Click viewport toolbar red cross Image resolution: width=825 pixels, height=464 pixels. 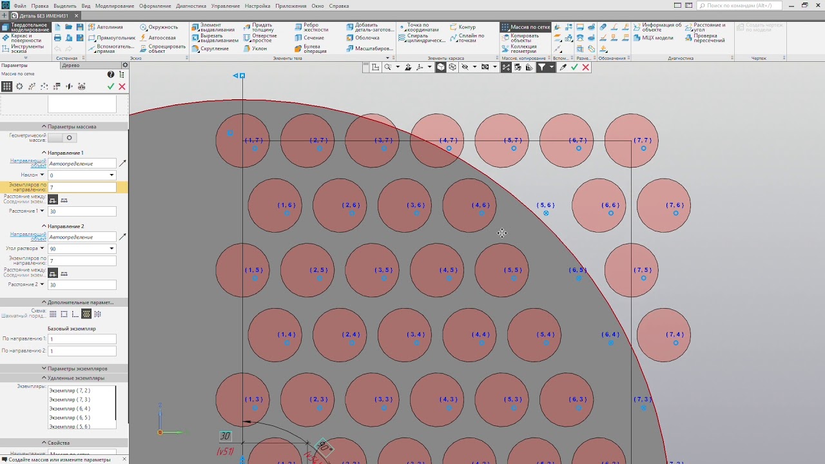(x=585, y=67)
